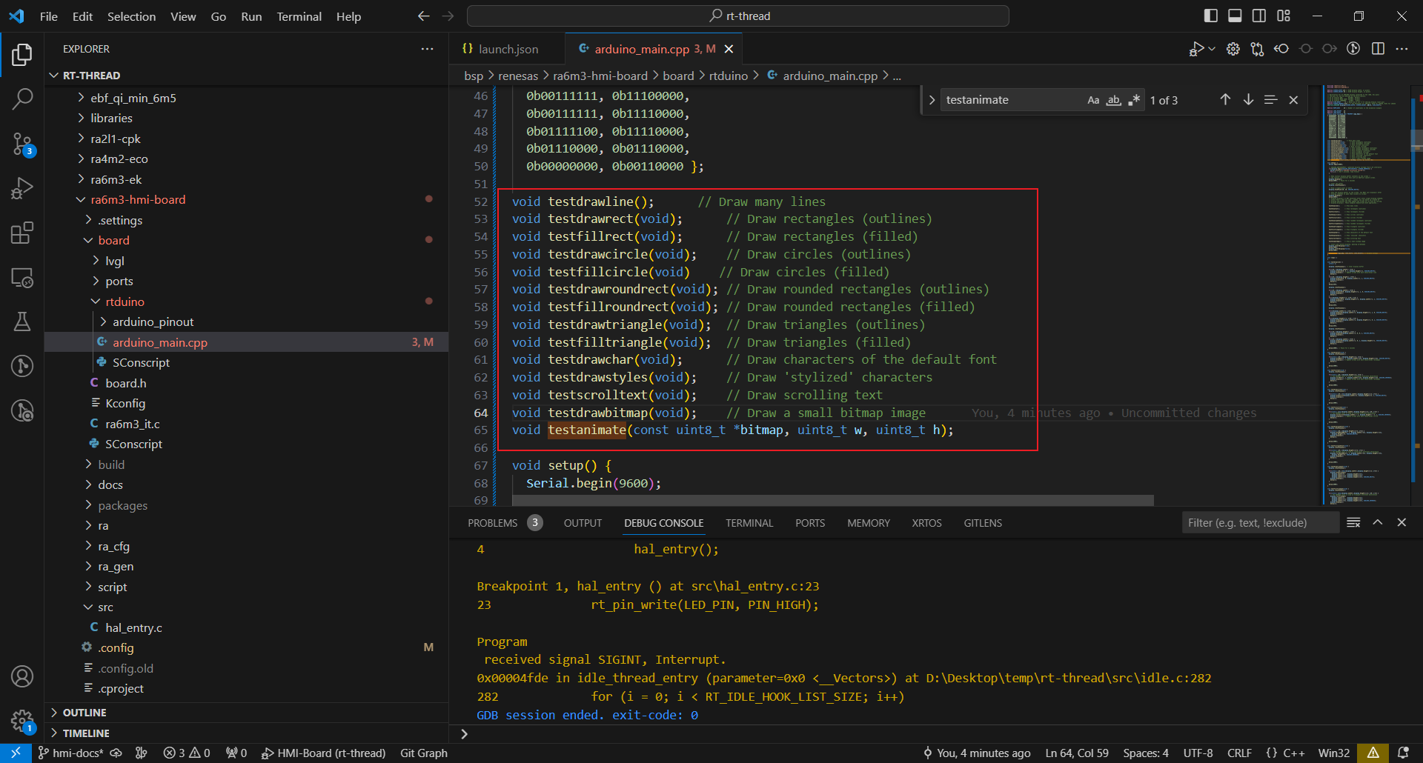Viewport: 1423px width, 763px height.
Task: Go back with the navigation arrow
Action: 423,16
